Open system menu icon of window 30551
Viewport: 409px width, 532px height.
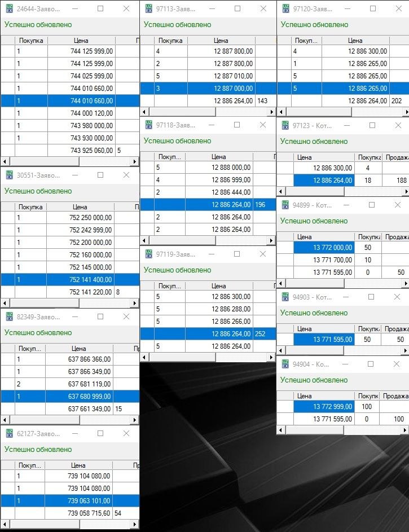click(9, 175)
